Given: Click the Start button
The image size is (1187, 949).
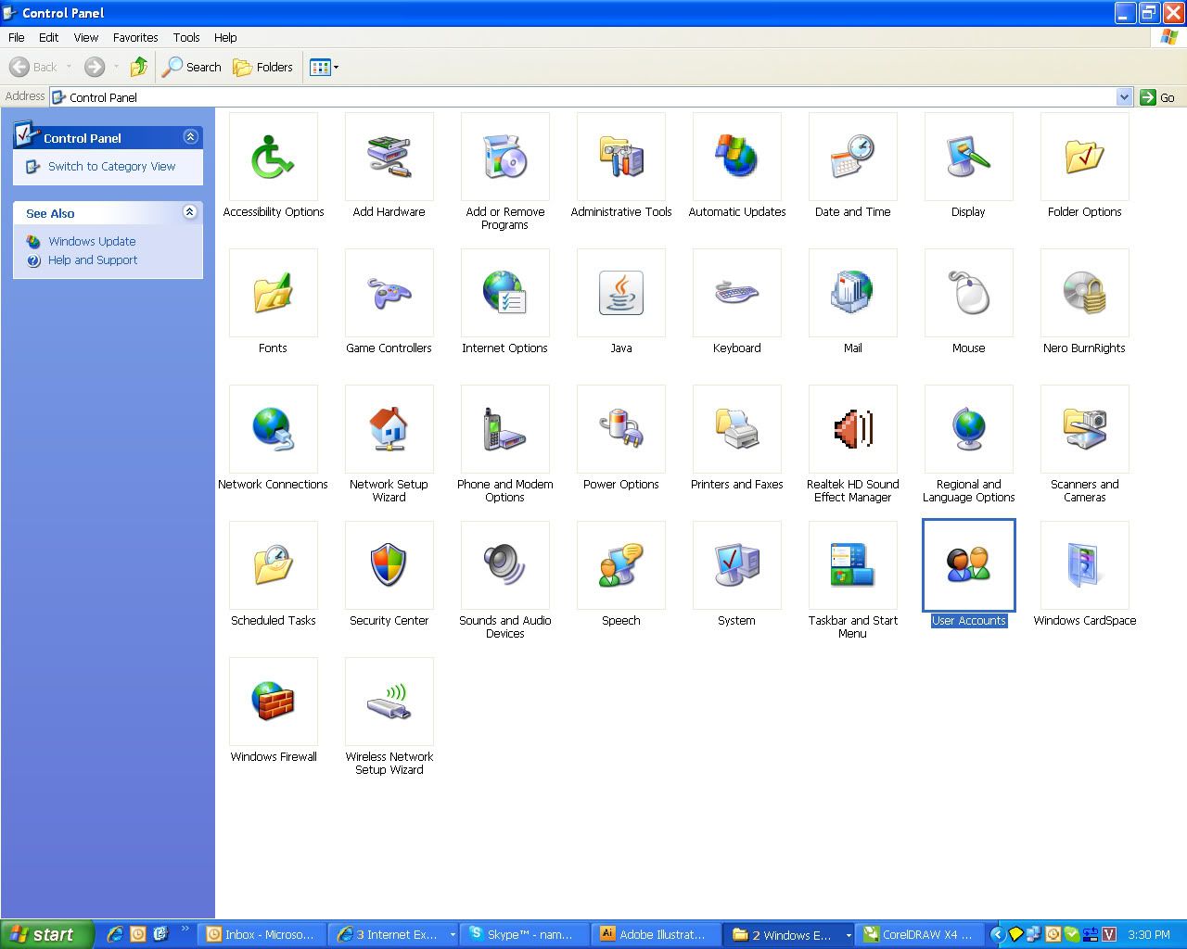Looking at the screenshot, I should coord(46,935).
